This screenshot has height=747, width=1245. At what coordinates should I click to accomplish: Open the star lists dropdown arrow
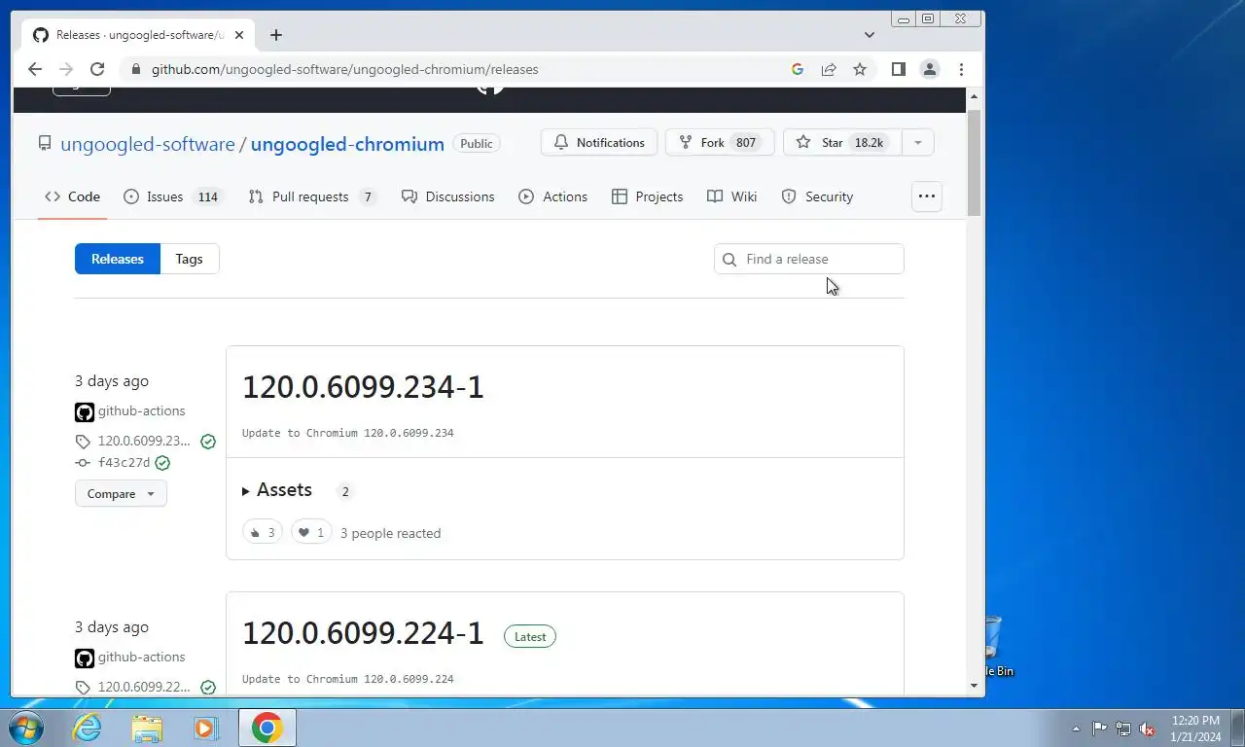pyautogui.click(x=917, y=142)
